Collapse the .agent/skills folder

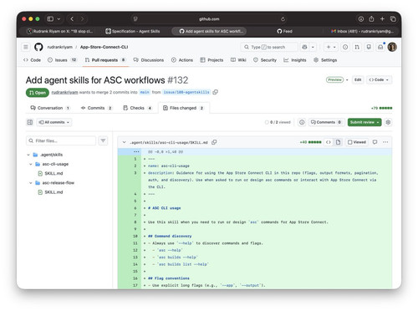(28, 155)
